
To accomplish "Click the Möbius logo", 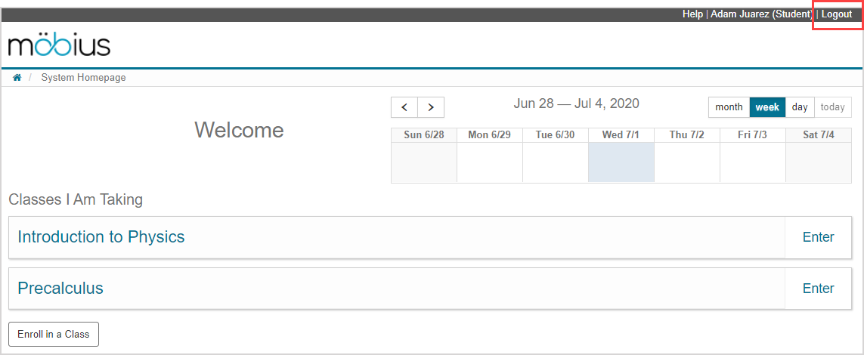I will (59, 45).
